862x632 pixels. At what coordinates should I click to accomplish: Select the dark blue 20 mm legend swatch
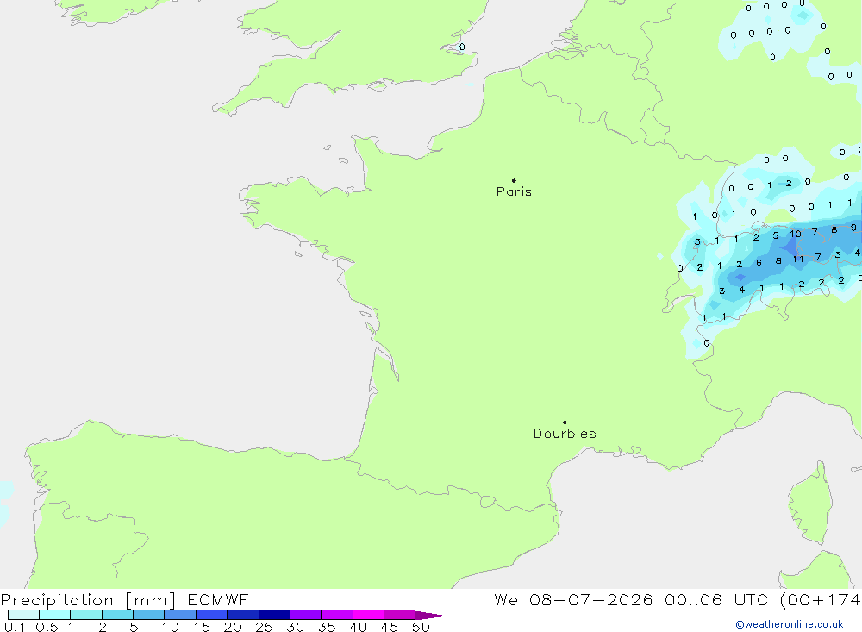[243, 615]
